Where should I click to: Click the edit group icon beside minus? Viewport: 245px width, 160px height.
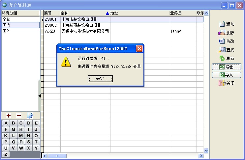tap(30, 116)
